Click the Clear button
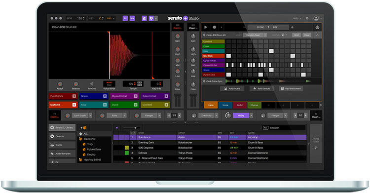The image size is (370, 193). [x=307, y=35]
